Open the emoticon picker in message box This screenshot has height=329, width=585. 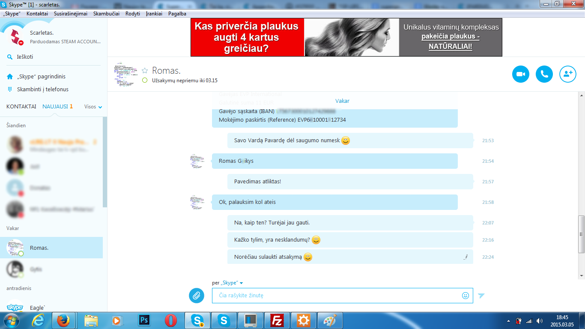tap(466, 296)
